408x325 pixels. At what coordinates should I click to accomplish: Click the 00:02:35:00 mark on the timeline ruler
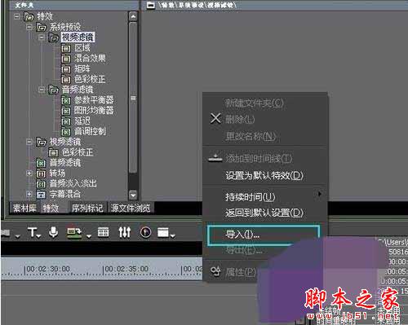[x=126, y=270]
